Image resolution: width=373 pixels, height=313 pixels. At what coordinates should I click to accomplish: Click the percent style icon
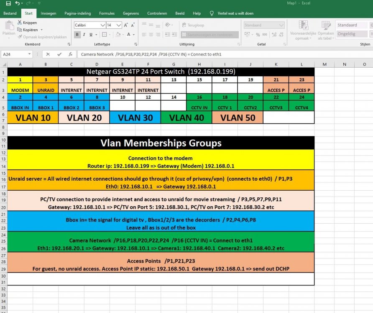click(258, 35)
